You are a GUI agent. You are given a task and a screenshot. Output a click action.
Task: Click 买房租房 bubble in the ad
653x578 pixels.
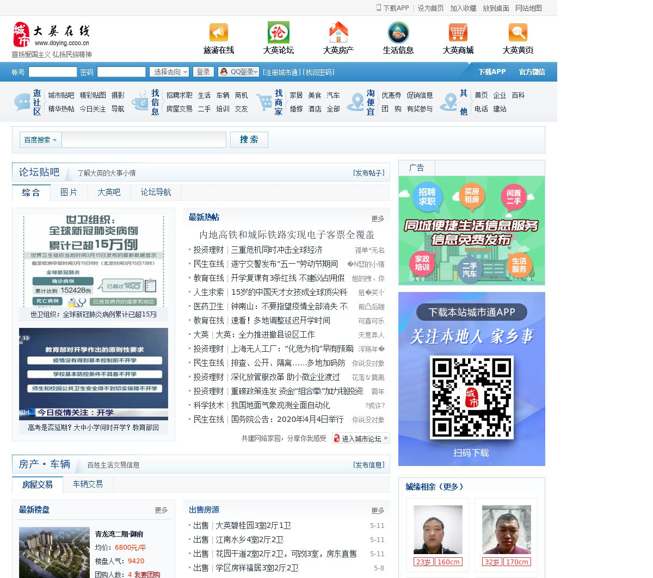pyautogui.click(x=472, y=196)
